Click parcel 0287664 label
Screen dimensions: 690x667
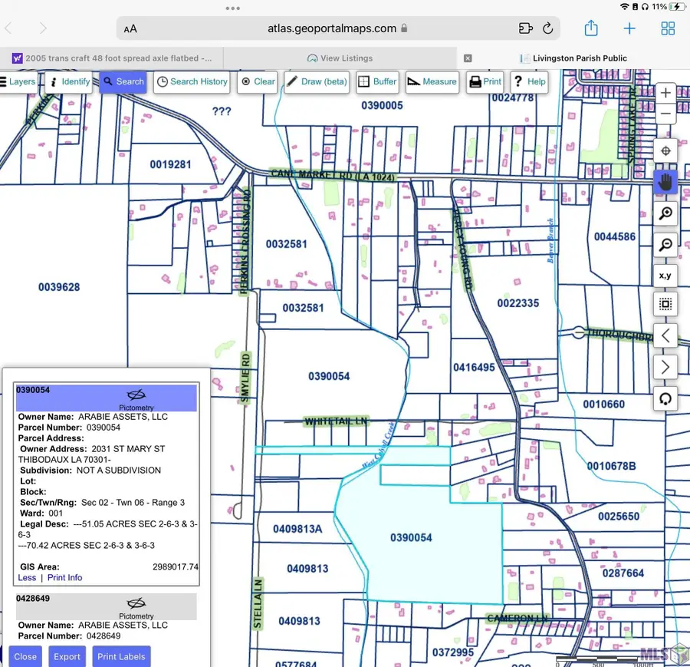click(623, 573)
